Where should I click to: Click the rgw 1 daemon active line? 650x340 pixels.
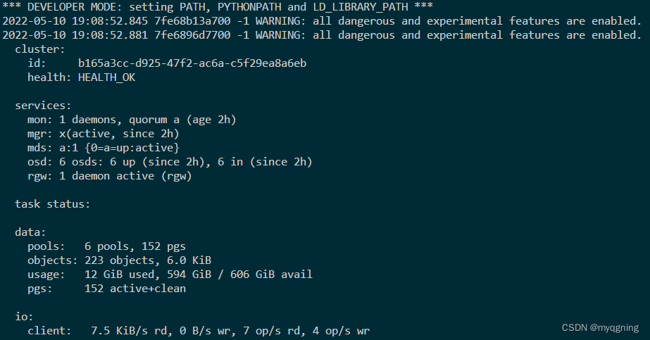point(110,176)
